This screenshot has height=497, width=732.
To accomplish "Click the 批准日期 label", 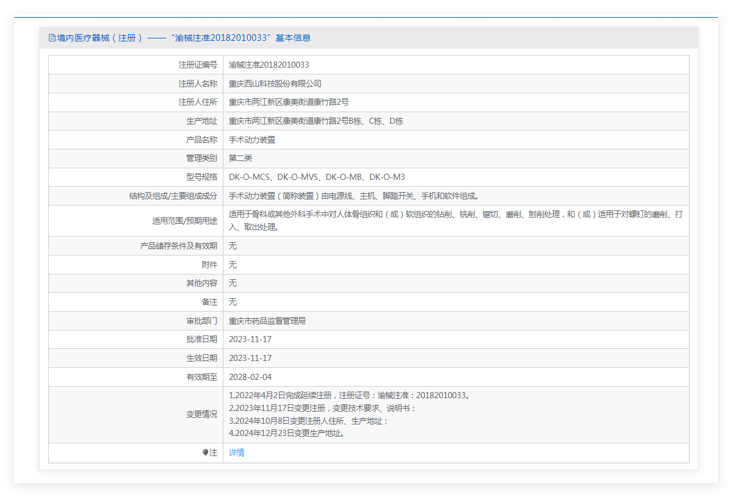I will (x=201, y=340).
